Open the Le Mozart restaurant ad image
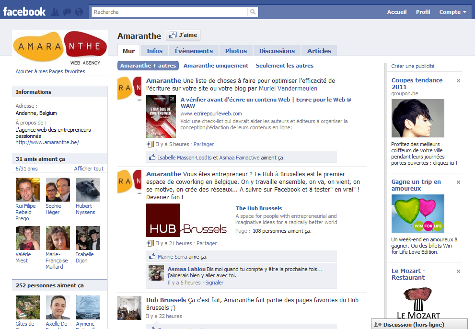The image size is (475, 329). tap(418, 304)
